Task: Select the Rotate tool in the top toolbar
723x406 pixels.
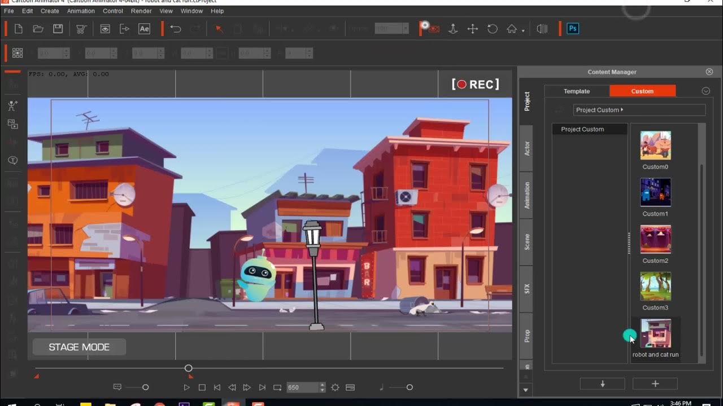Action: (493, 29)
